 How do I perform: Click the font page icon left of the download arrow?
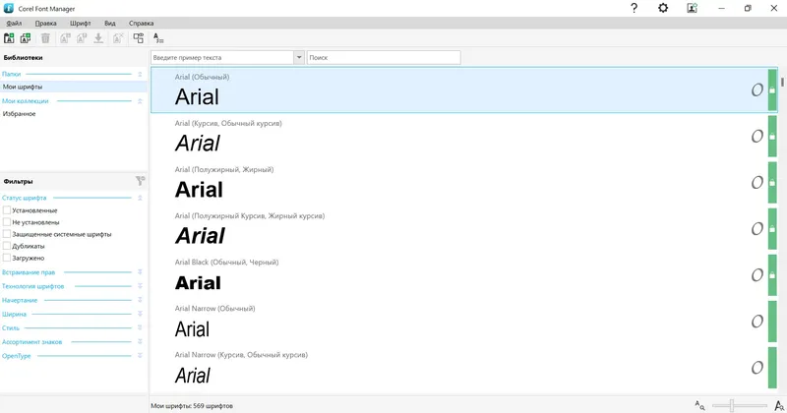(x=82, y=38)
